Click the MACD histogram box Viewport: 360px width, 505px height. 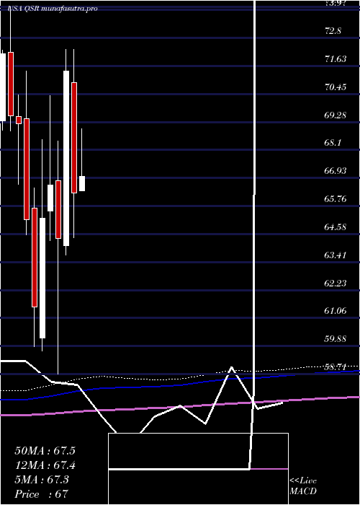(x=198, y=469)
